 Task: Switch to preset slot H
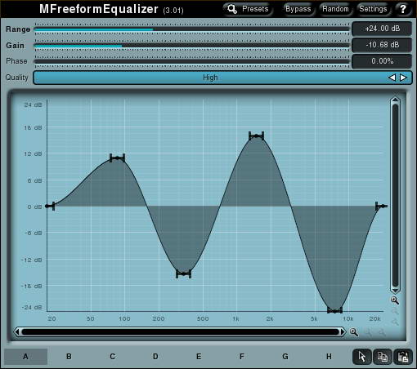pos(329,356)
